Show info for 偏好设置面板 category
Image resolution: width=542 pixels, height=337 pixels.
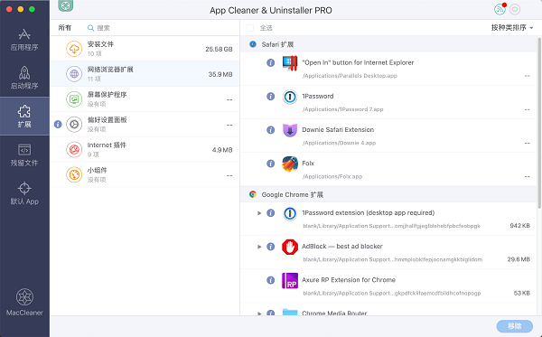[58, 124]
